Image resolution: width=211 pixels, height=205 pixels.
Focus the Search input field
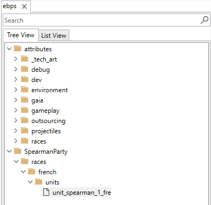click(102, 20)
